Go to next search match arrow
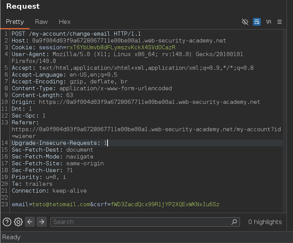 pos(42,222)
